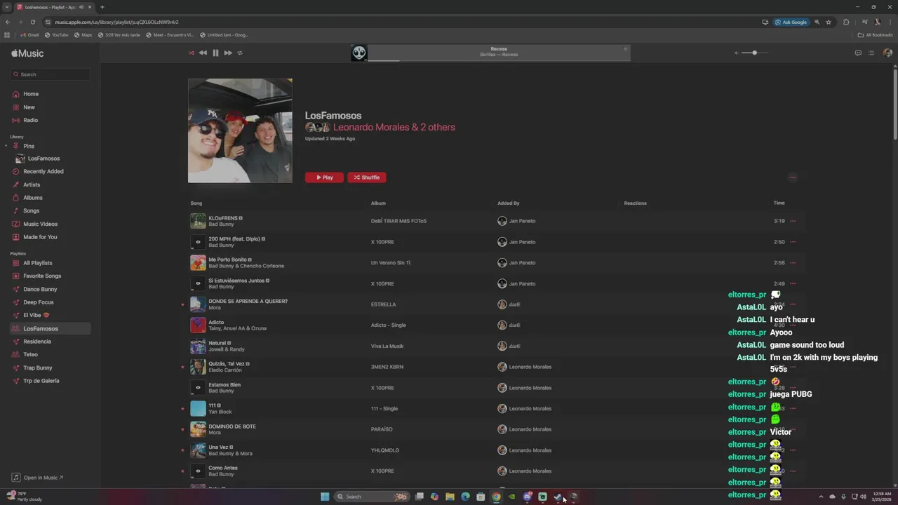Open the Playing Next queue icon
Screen dimensions: 898x505
(x=871, y=53)
